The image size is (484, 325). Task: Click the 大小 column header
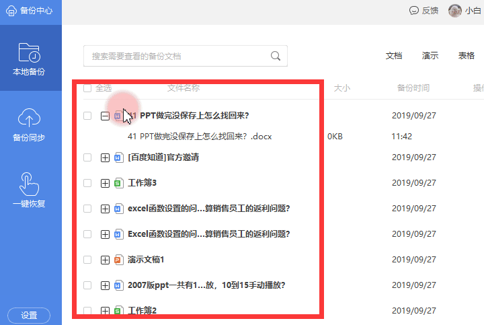342,88
